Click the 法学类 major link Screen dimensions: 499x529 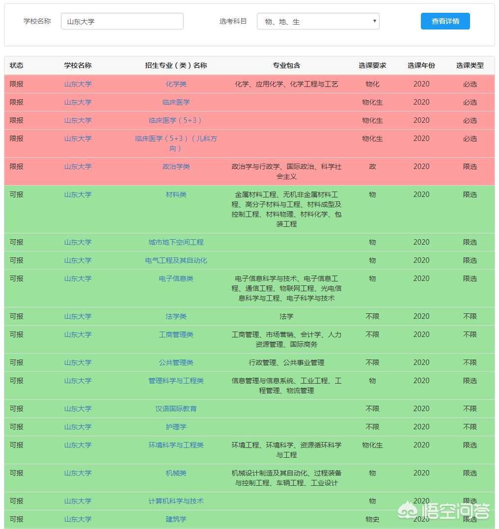(176, 316)
